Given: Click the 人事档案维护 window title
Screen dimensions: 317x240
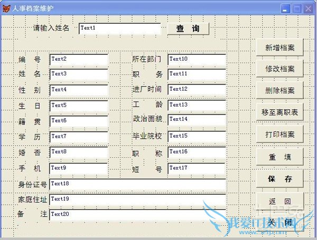Looking at the screenshot, I should (x=33, y=8).
